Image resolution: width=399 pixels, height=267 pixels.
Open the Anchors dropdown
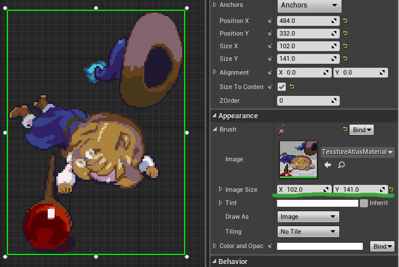tap(309, 5)
